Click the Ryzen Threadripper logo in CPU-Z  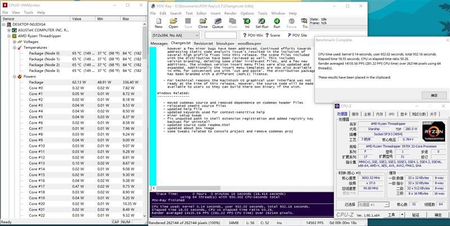[x=434, y=132]
